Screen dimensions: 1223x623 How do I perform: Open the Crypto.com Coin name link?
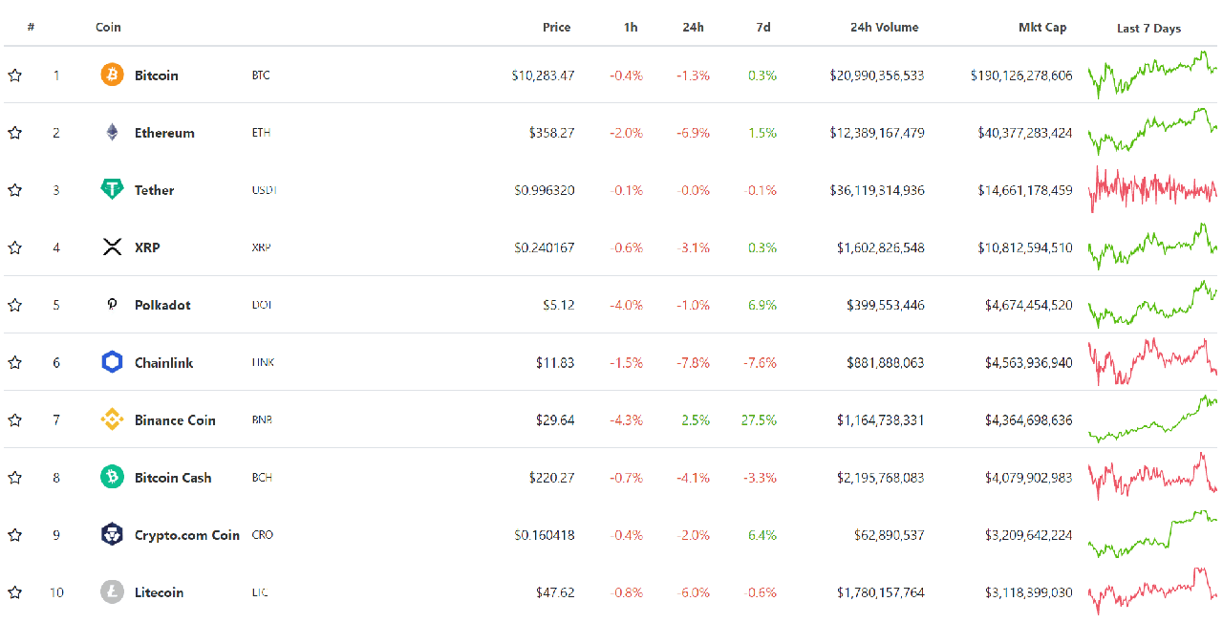[186, 534]
